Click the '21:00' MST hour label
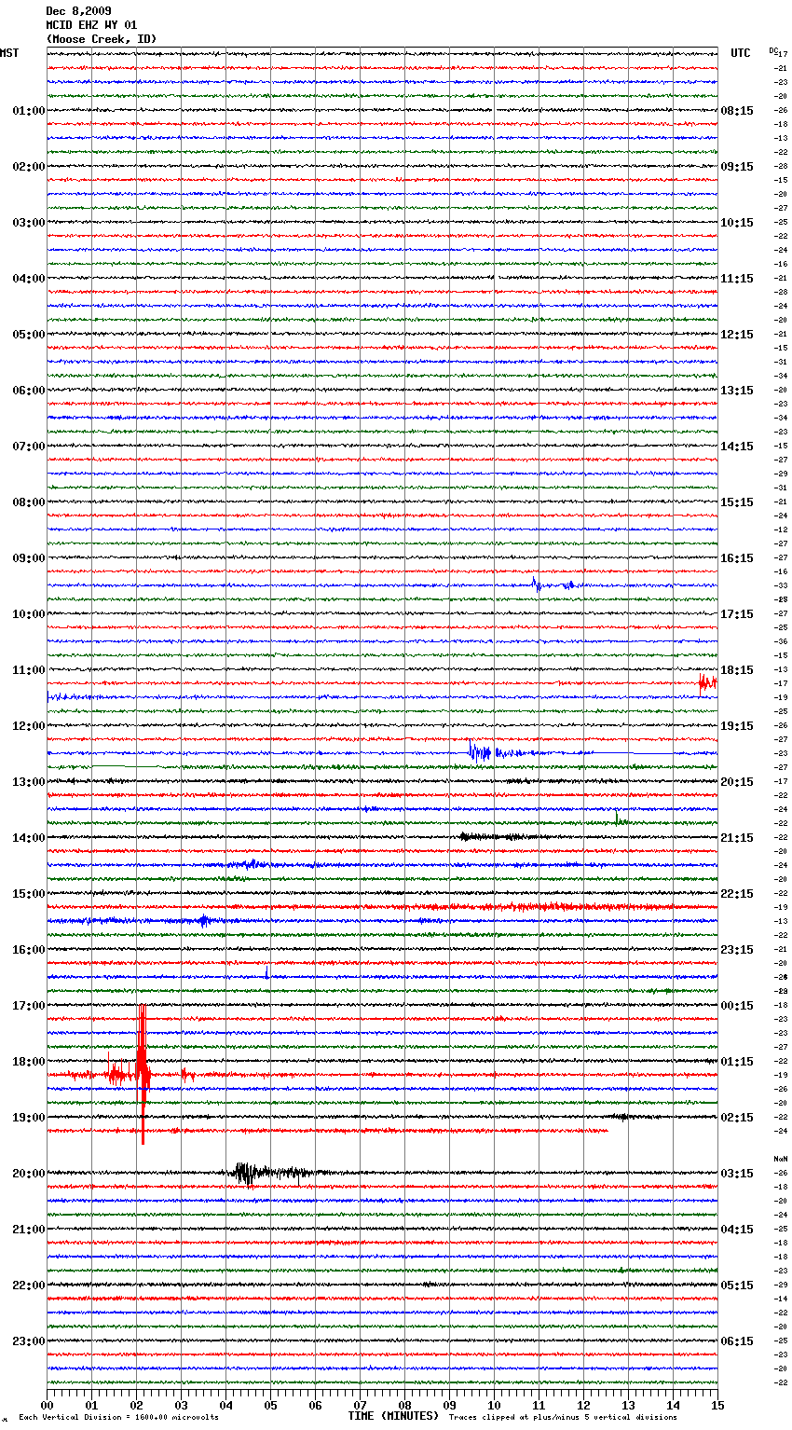Image resolution: width=792 pixels, height=1430 pixels. [28, 1230]
